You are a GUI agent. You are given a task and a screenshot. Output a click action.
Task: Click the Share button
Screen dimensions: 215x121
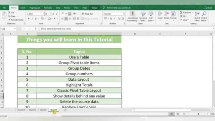(208, 8)
